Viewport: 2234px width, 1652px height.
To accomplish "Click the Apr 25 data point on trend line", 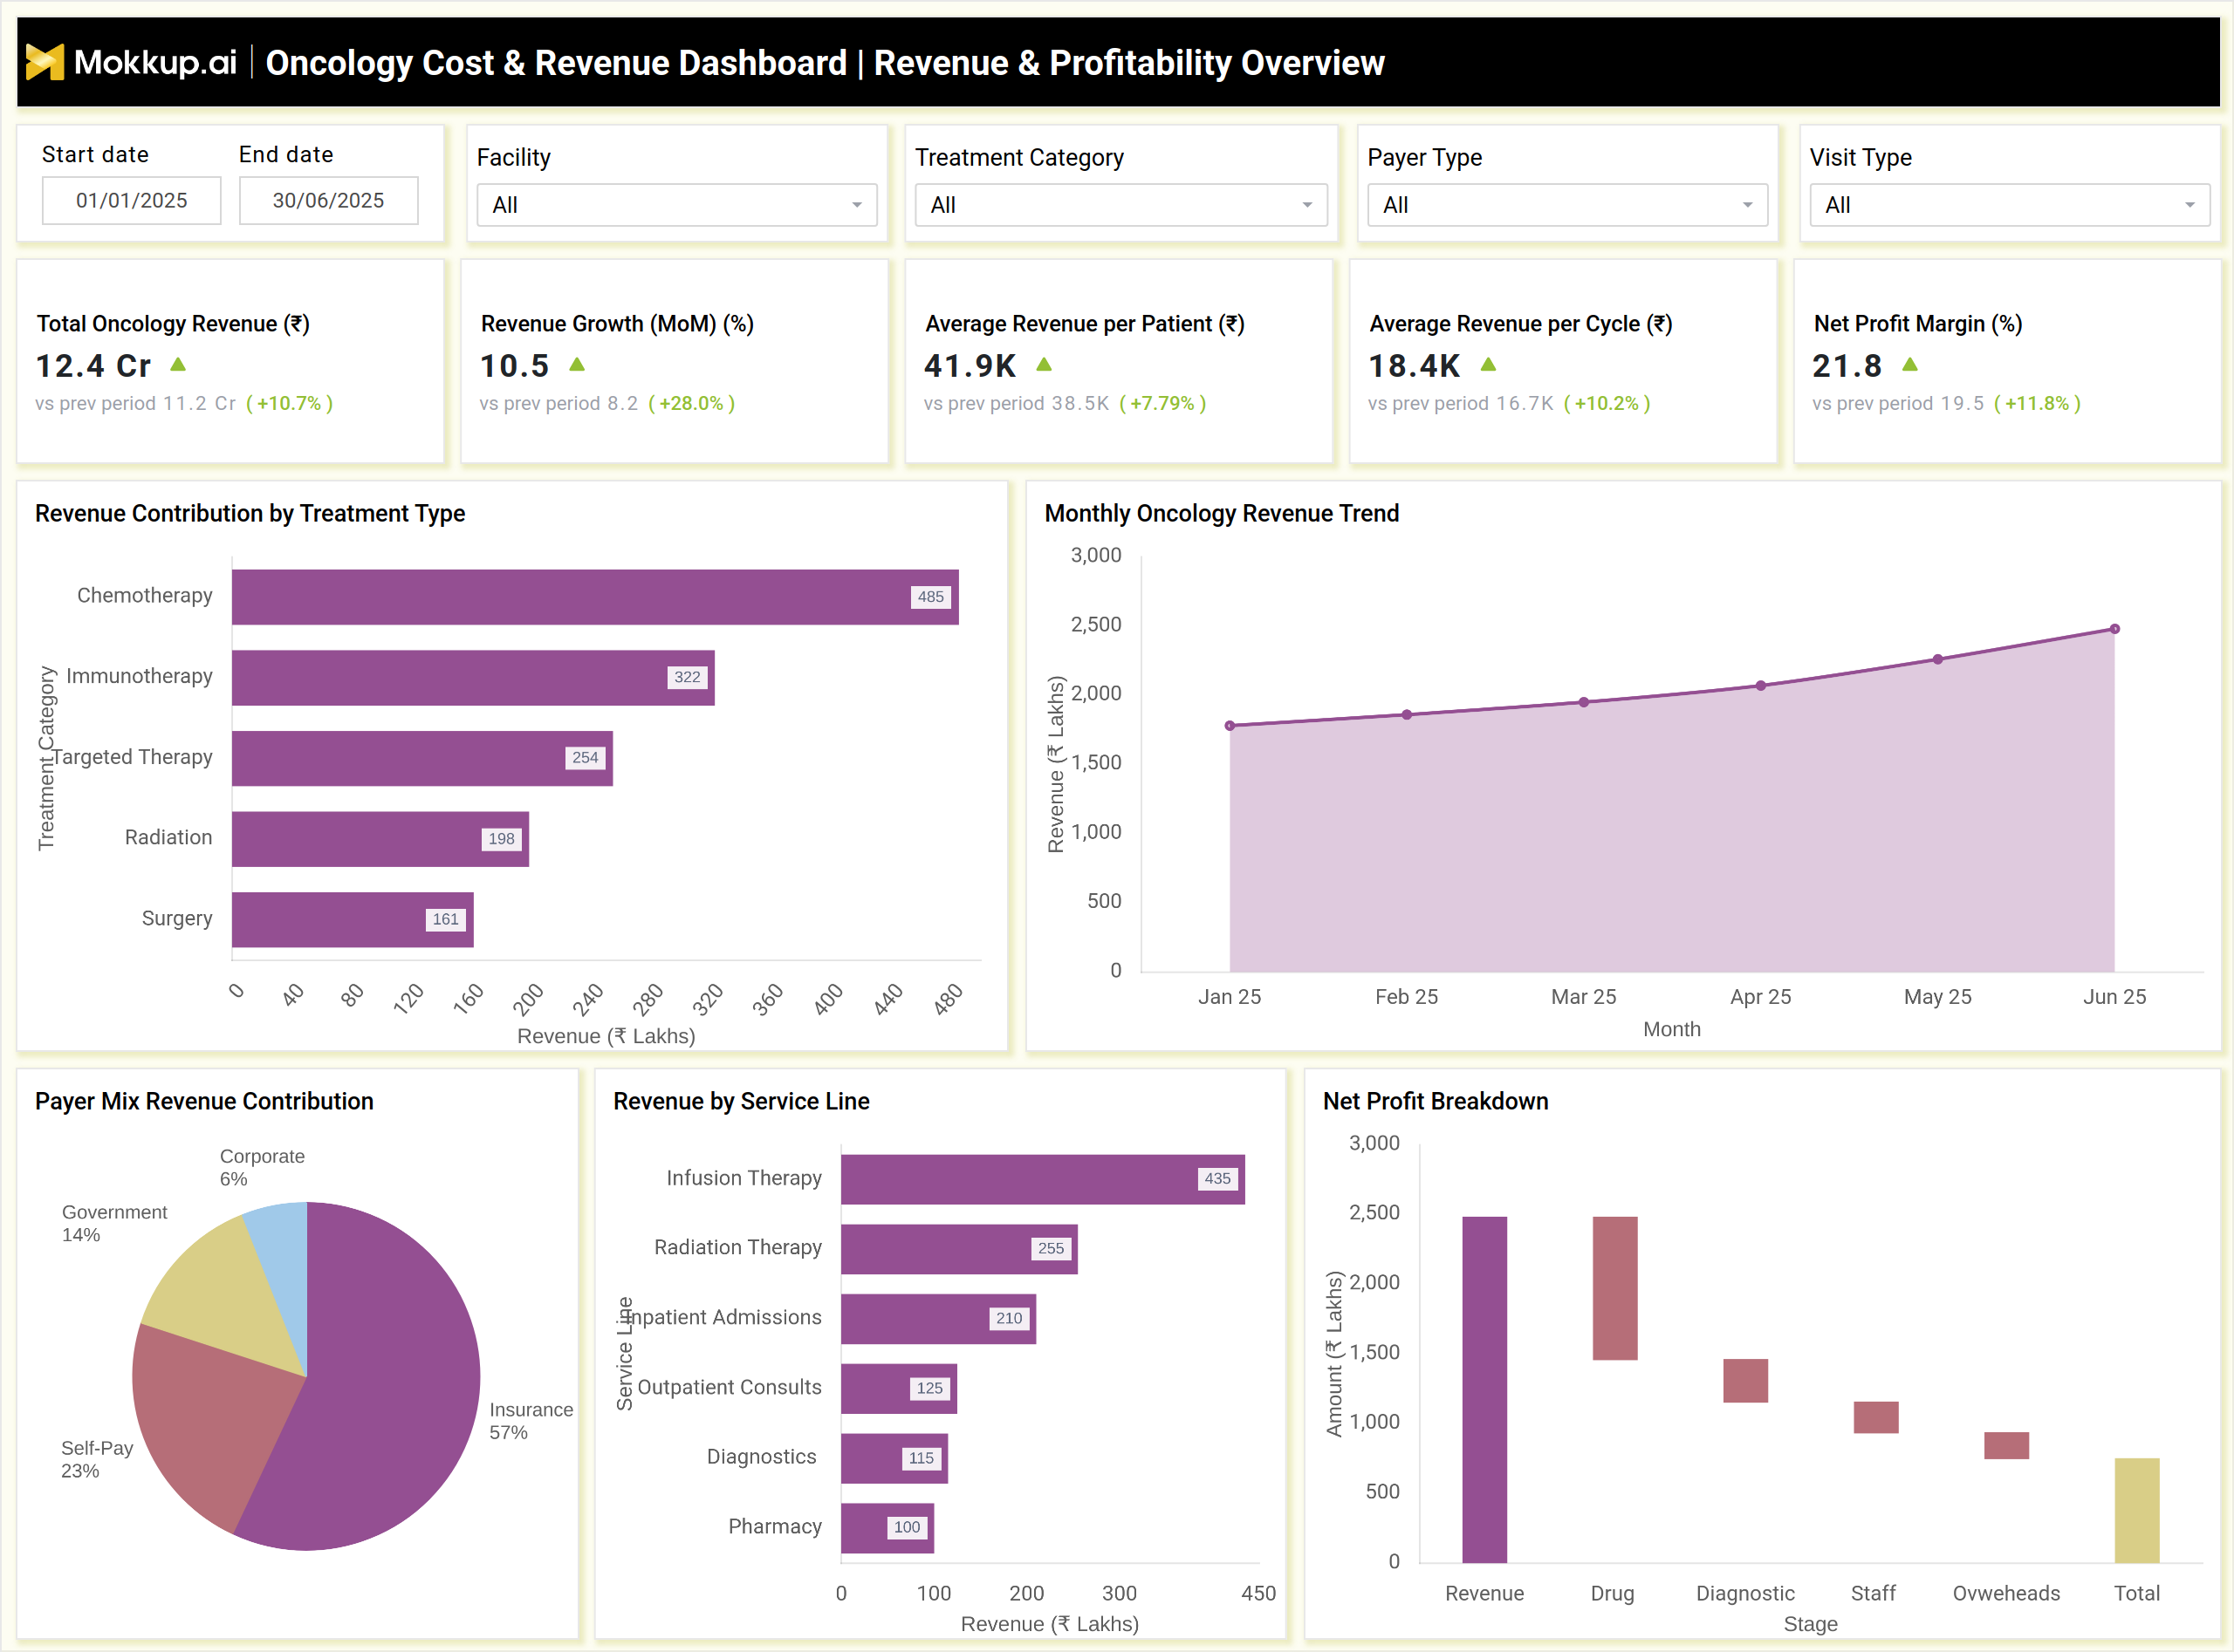I will coord(1761,685).
